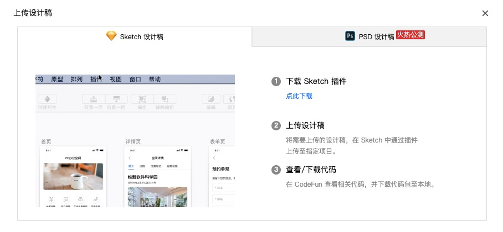Click 排列 in the tutorial menu bar

(76, 80)
